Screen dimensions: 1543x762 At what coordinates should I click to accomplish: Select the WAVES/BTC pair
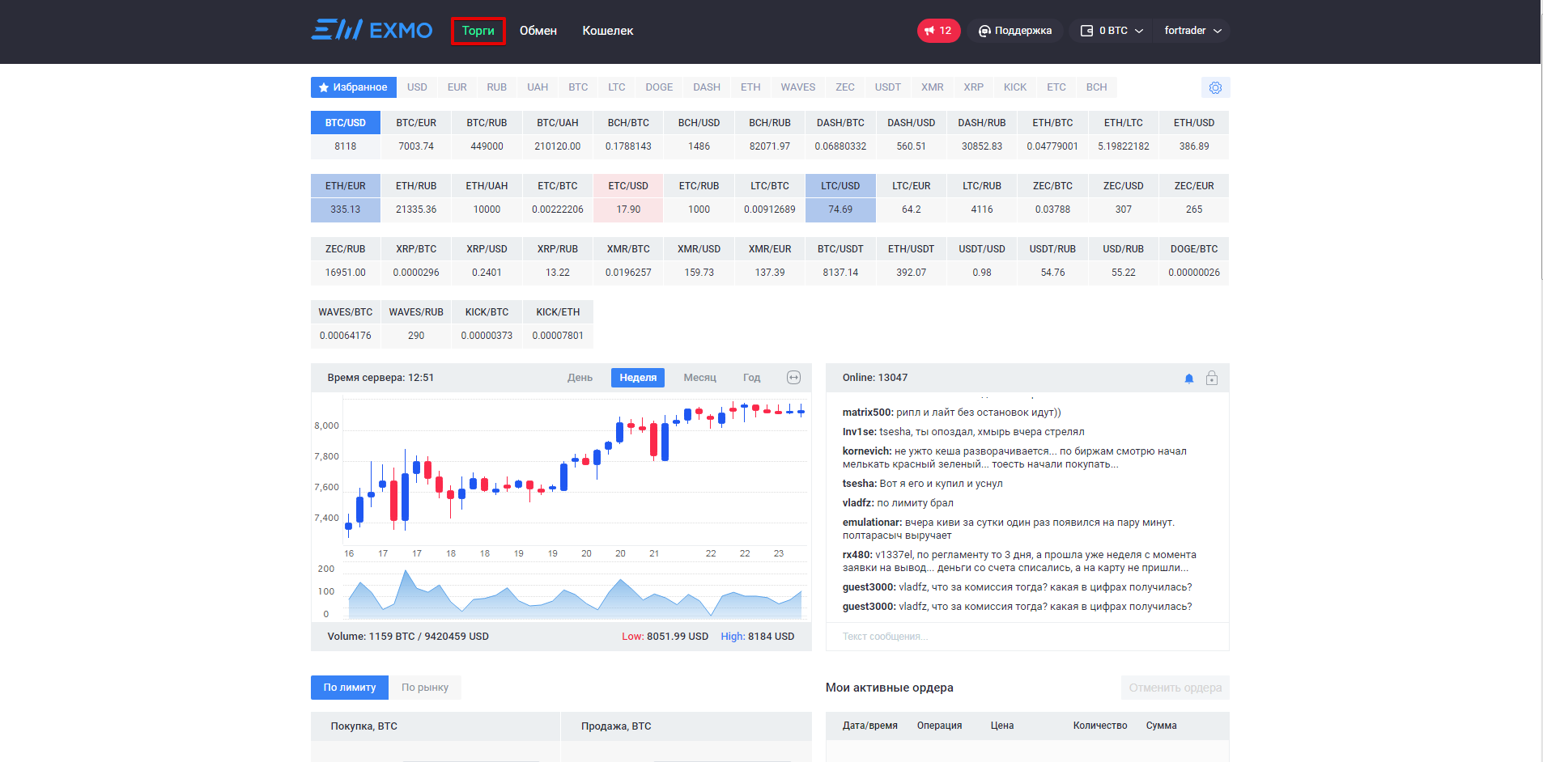pos(346,312)
